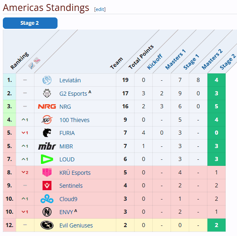Open the ENVY team name link
237x236 pixels.
tap(66, 212)
